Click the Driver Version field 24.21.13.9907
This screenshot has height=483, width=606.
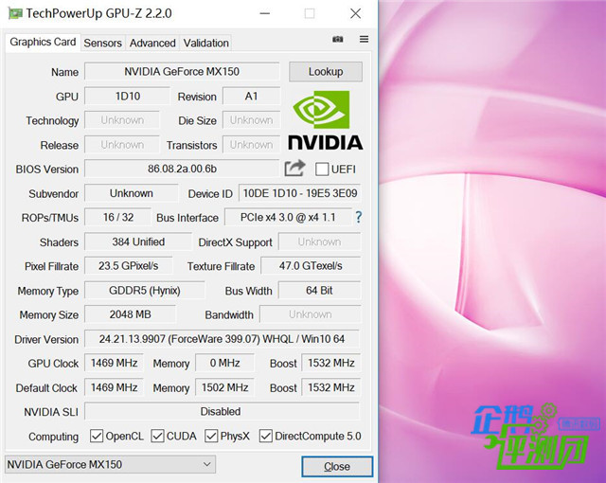point(222,339)
